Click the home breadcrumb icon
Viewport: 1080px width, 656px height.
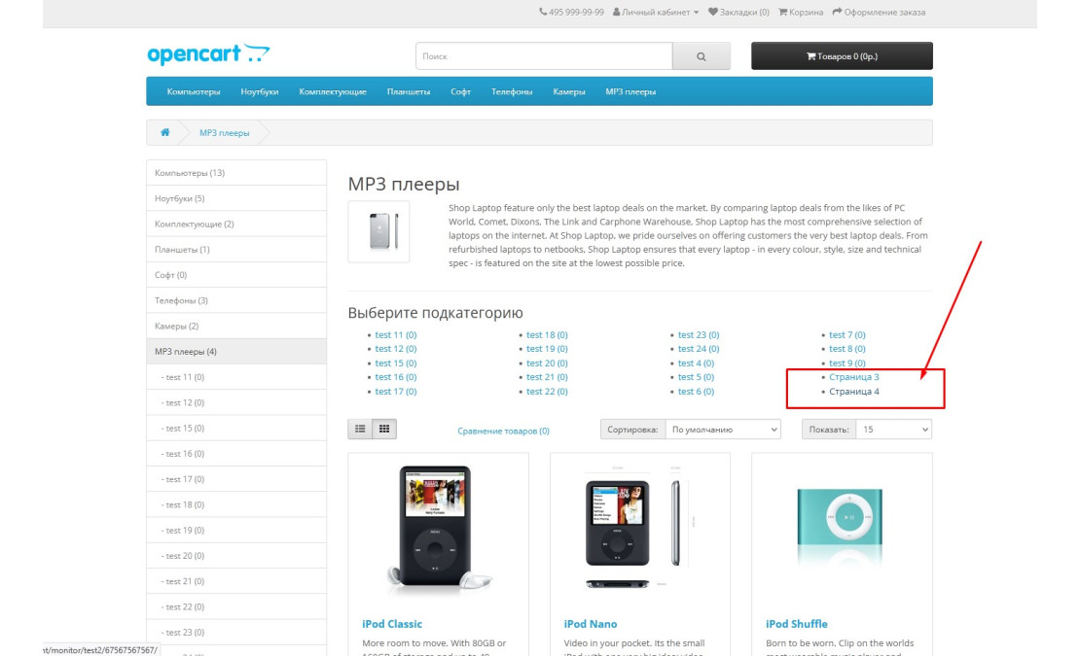point(165,132)
